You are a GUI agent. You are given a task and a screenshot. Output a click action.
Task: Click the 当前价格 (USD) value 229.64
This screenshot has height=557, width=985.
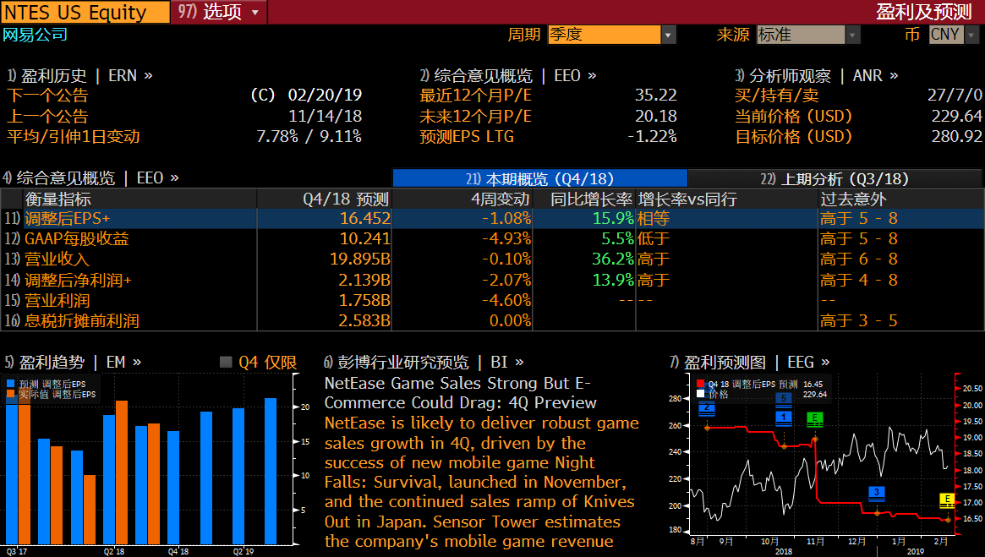pyautogui.click(x=957, y=116)
